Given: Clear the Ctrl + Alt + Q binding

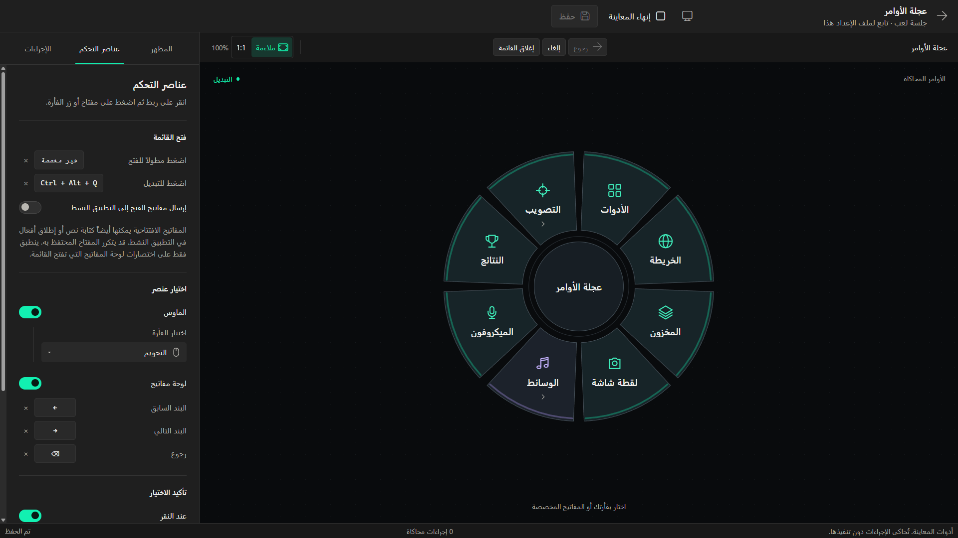Looking at the screenshot, I should (26, 183).
